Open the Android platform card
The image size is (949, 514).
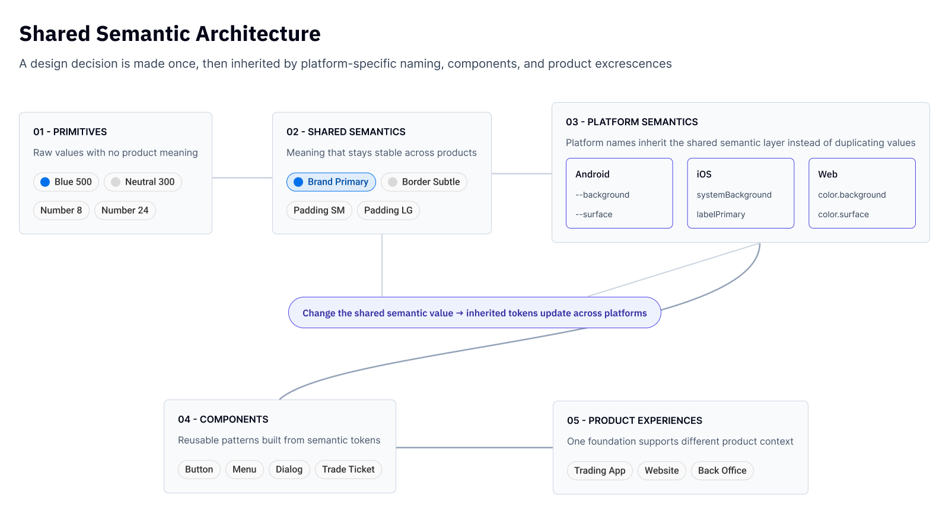[619, 193]
